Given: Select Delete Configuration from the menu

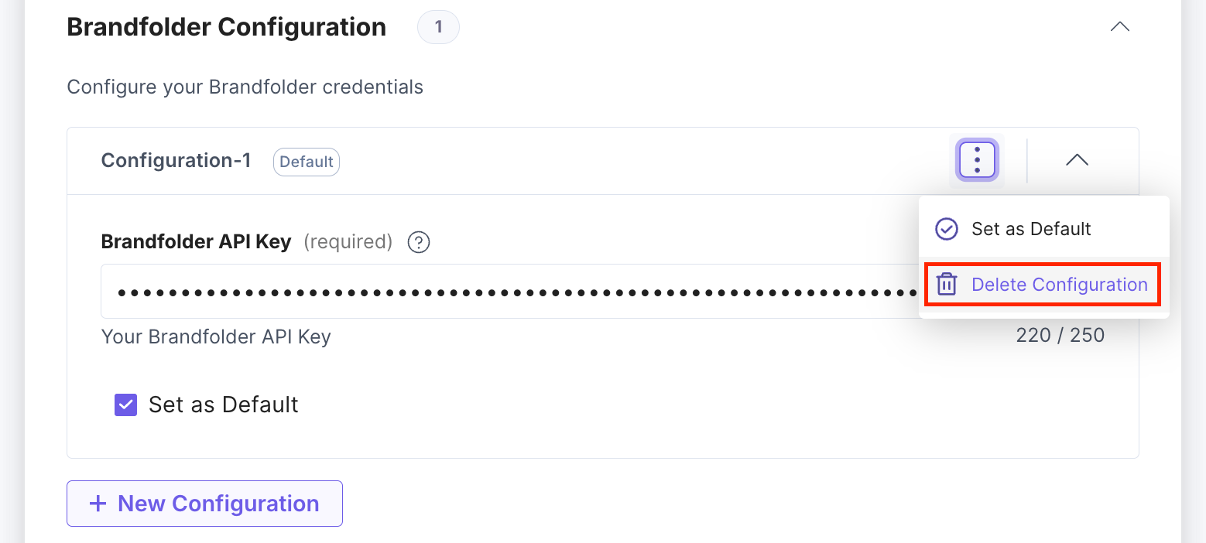Looking at the screenshot, I should tap(1060, 285).
